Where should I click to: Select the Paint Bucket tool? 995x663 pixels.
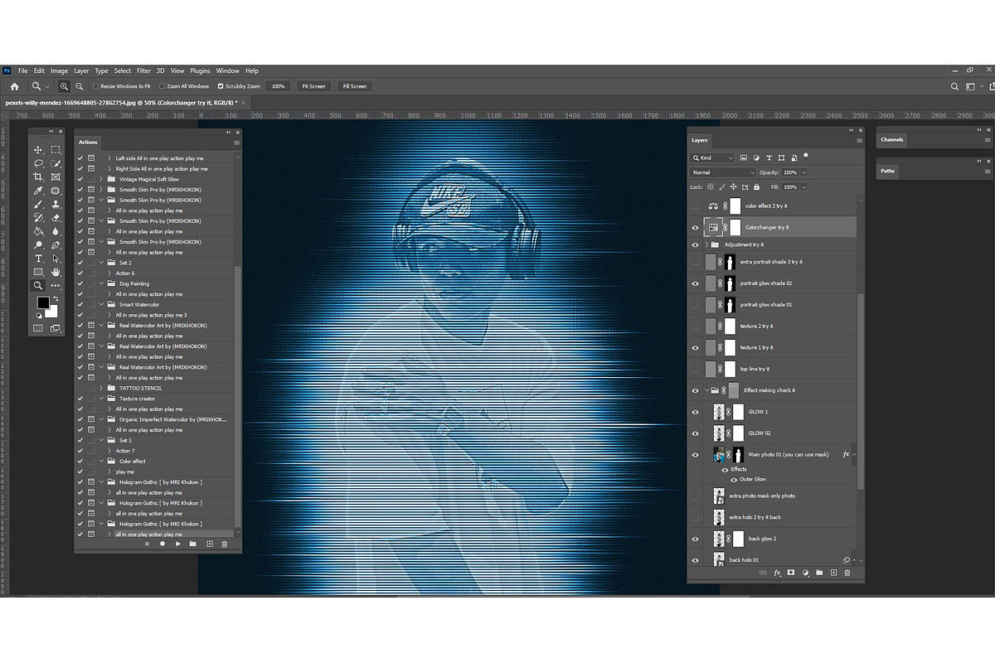pos(38,232)
